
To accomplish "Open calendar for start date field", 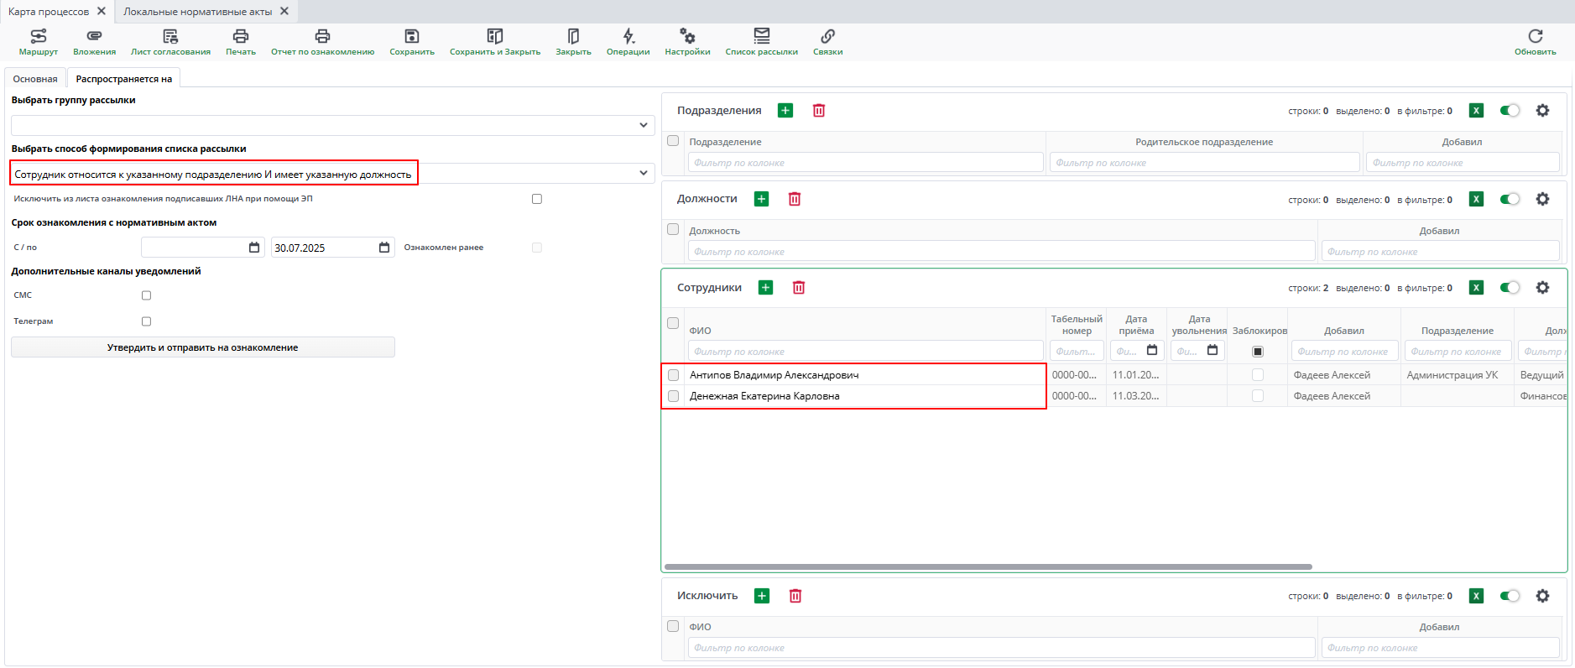I will click(254, 248).
